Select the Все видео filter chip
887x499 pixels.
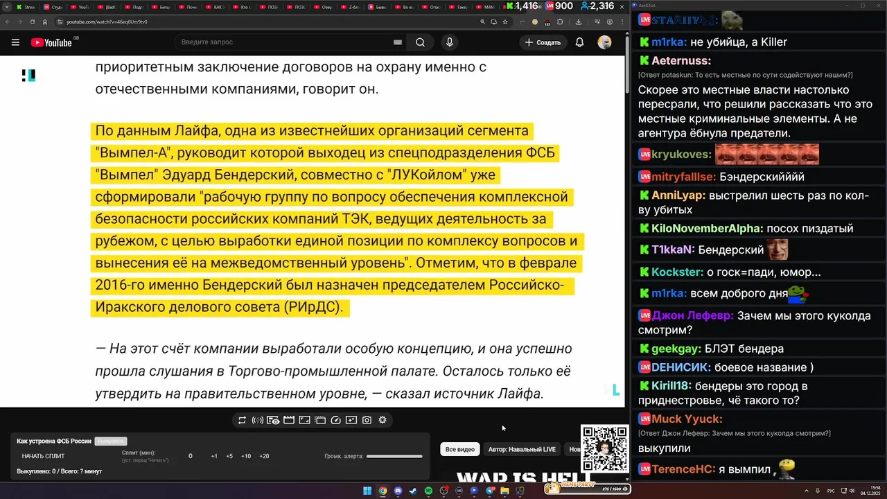pos(460,449)
